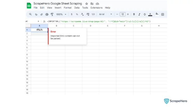193x107 pixels.
Task: Rename the document title ScrapeHero Google Sheet Scraping
Action: point(58,4)
